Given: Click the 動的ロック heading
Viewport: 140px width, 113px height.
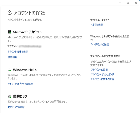Looking at the screenshot, I should (20, 96).
